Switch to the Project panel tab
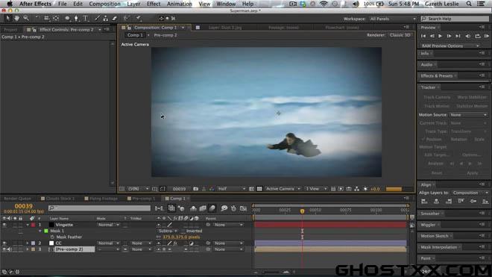The height and width of the screenshot is (277, 492). 10,30
